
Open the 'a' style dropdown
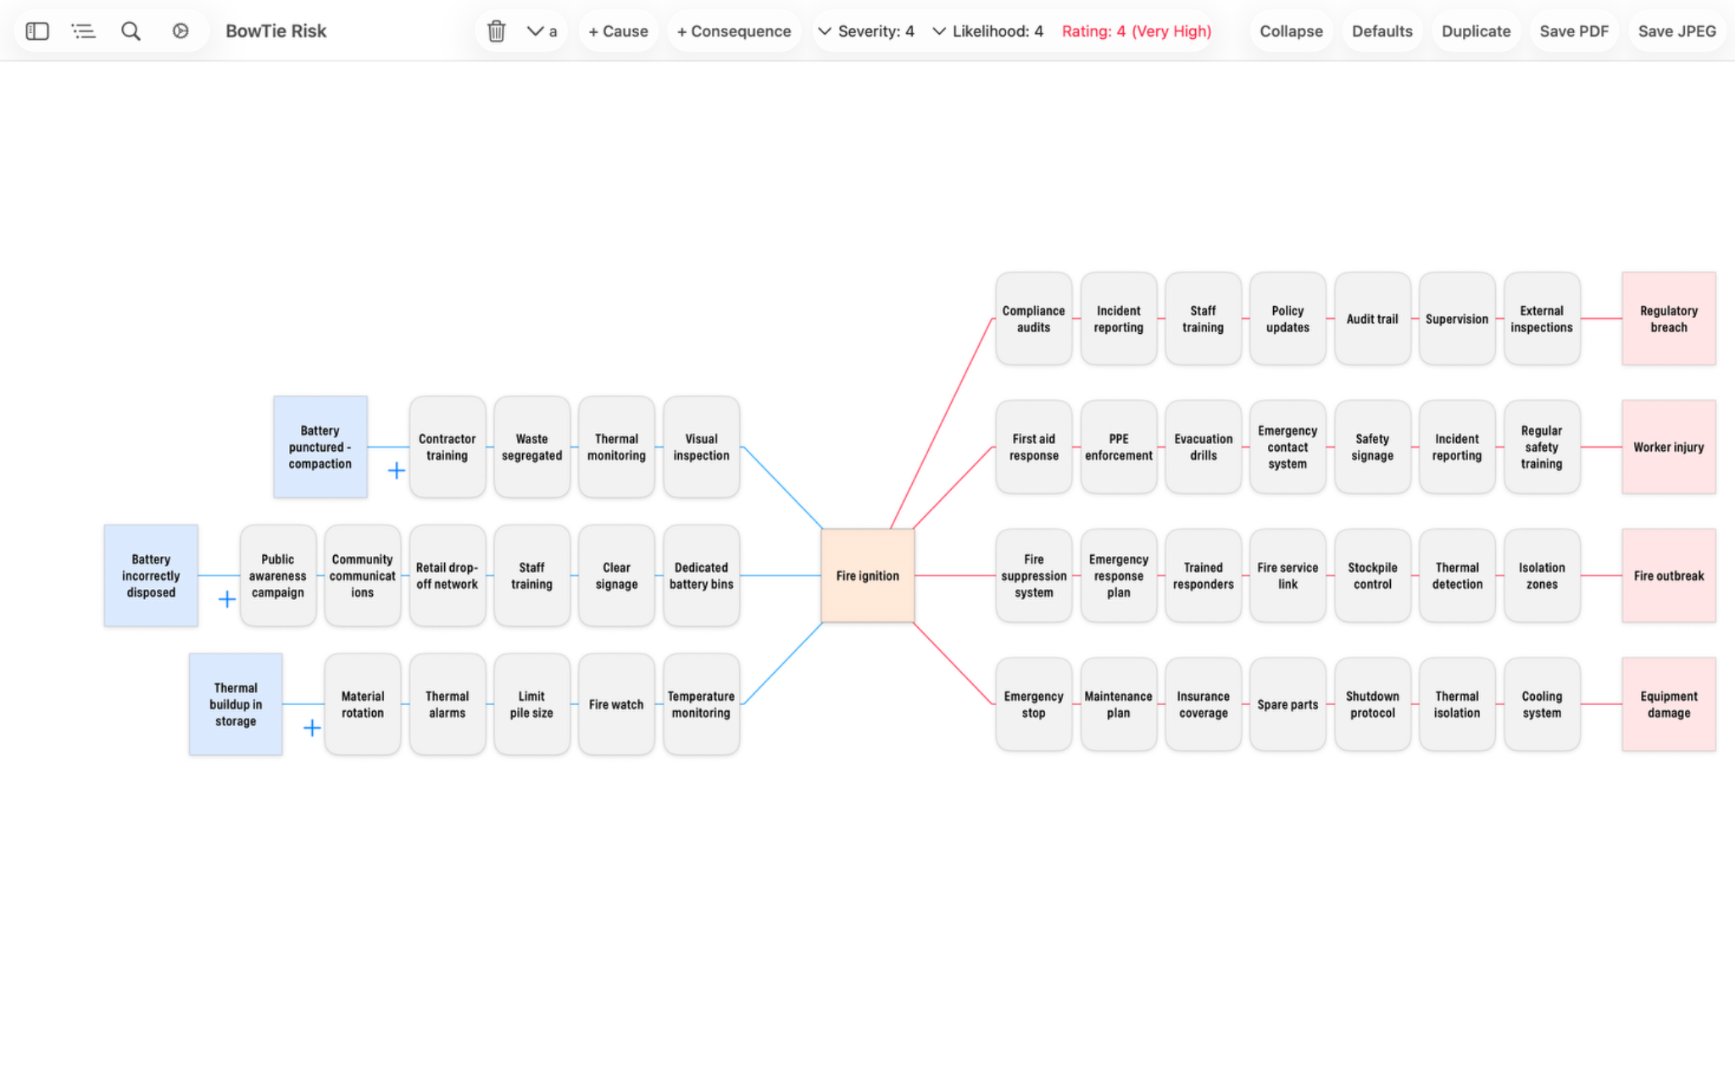tap(542, 31)
